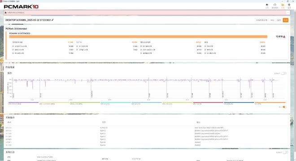Turn off the orange switch below chart legend
Viewport: 296px width, 161px height.
284,107
